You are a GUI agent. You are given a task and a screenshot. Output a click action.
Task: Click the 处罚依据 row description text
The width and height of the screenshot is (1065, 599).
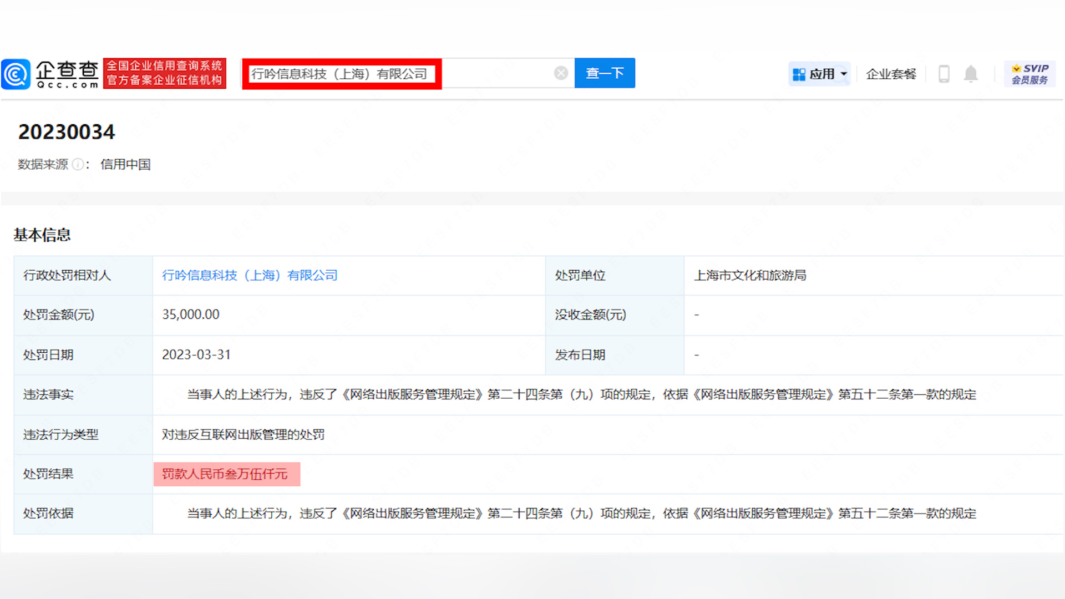coord(581,514)
